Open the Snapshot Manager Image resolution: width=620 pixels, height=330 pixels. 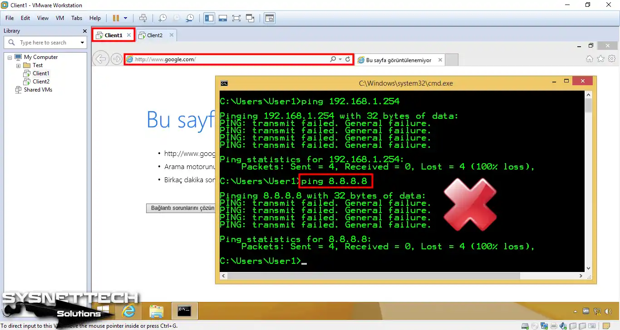190,18
